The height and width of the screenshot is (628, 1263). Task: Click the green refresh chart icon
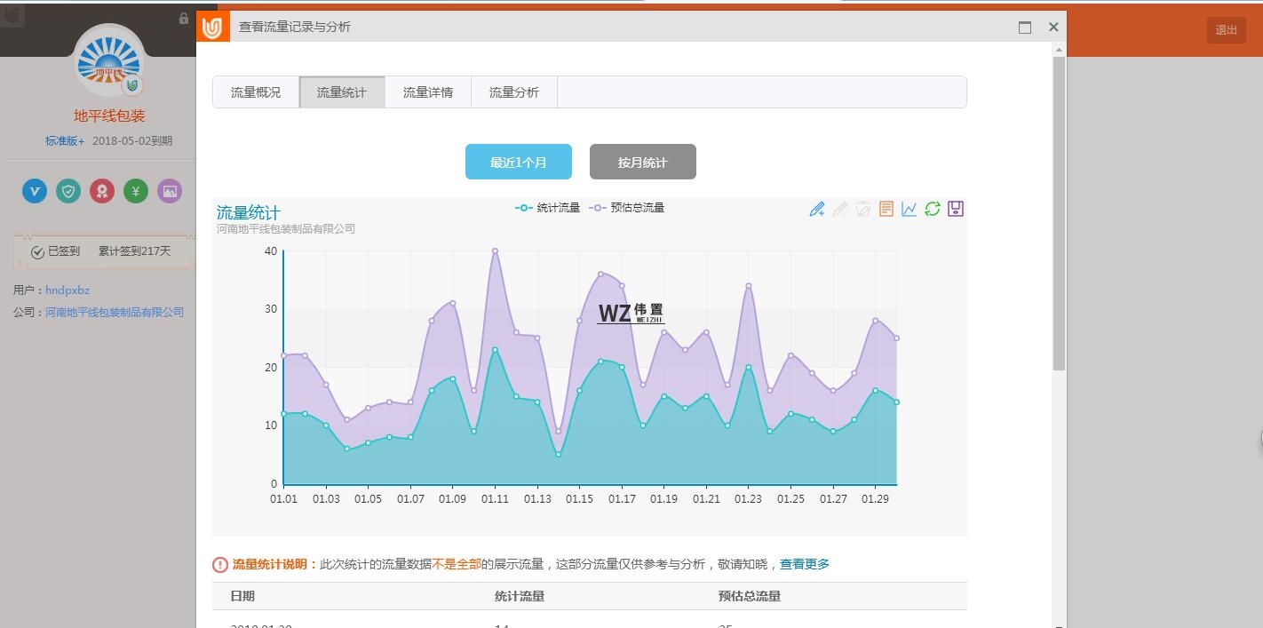coord(932,209)
